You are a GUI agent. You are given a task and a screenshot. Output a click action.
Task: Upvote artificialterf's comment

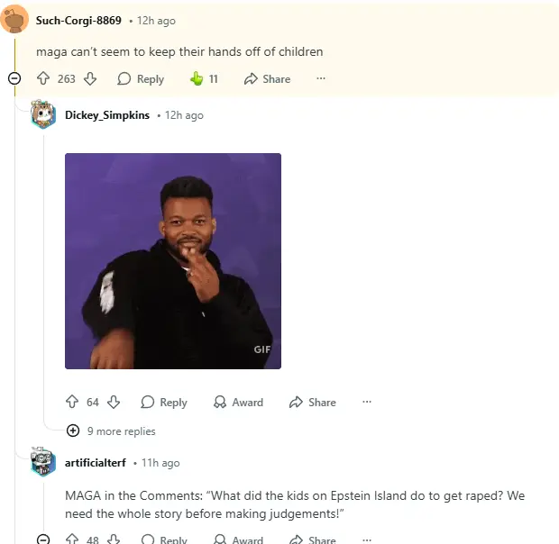click(x=72, y=539)
